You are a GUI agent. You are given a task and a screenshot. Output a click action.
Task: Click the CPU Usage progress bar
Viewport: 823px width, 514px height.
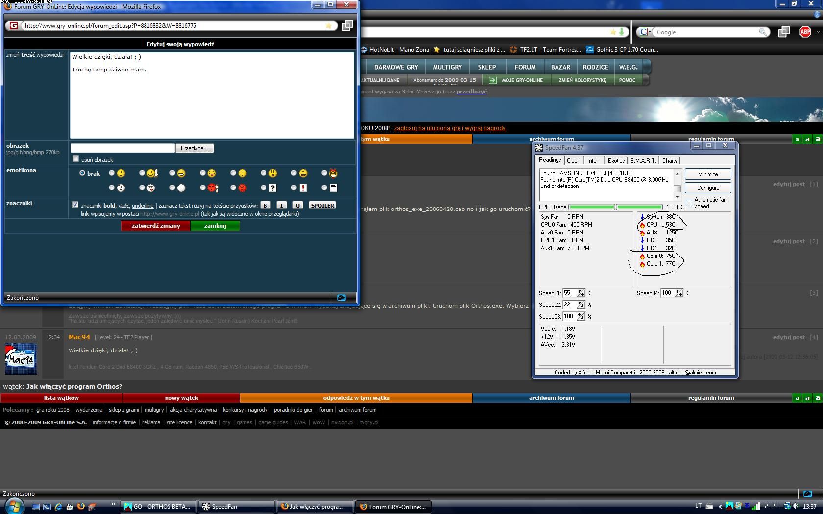pos(615,207)
